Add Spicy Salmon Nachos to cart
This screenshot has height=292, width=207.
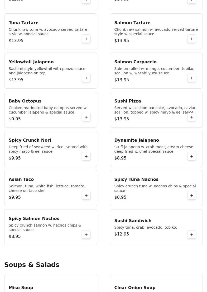coord(86,235)
